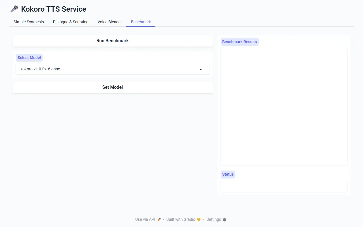Open the Built with Gradio link
This screenshot has width=363, height=227.
(x=183, y=219)
